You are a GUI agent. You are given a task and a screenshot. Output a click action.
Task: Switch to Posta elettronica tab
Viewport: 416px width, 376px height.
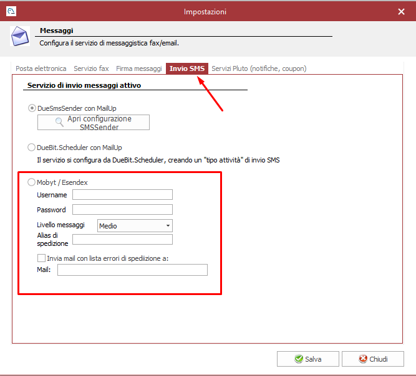[41, 68]
